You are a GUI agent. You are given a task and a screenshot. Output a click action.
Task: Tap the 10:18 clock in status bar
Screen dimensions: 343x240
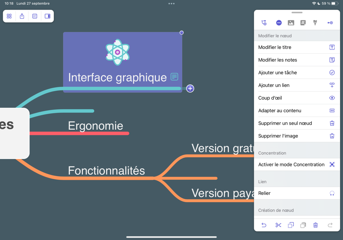click(x=9, y=3)
